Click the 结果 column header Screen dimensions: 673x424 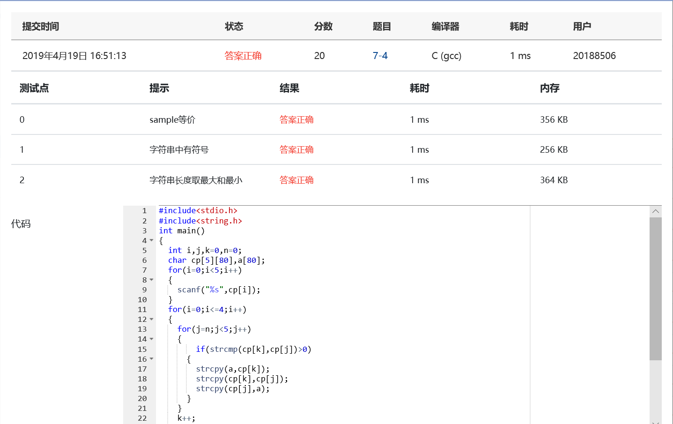(289, 88)
